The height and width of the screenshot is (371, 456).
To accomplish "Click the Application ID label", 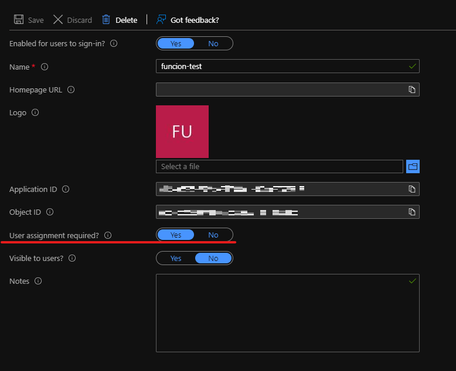I will (x=33, y=189).
